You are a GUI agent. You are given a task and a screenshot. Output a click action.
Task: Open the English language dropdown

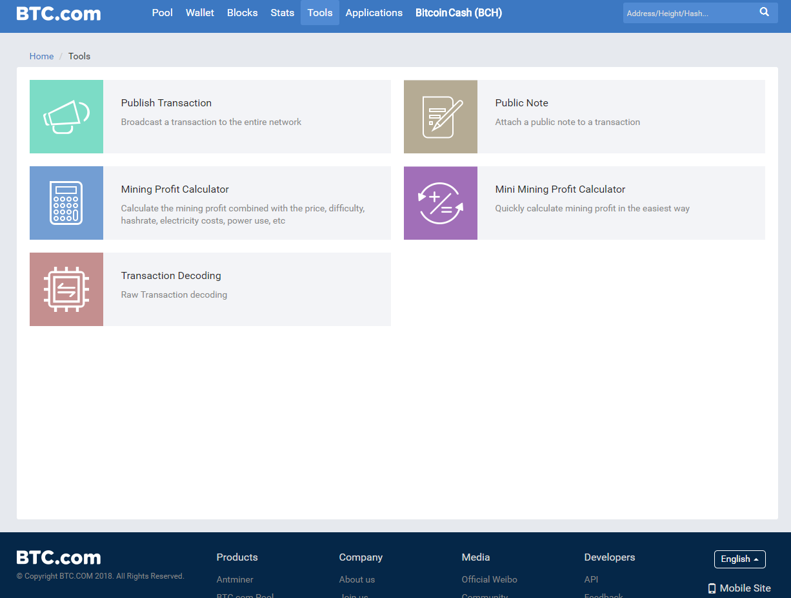click(x=740, y=559)
